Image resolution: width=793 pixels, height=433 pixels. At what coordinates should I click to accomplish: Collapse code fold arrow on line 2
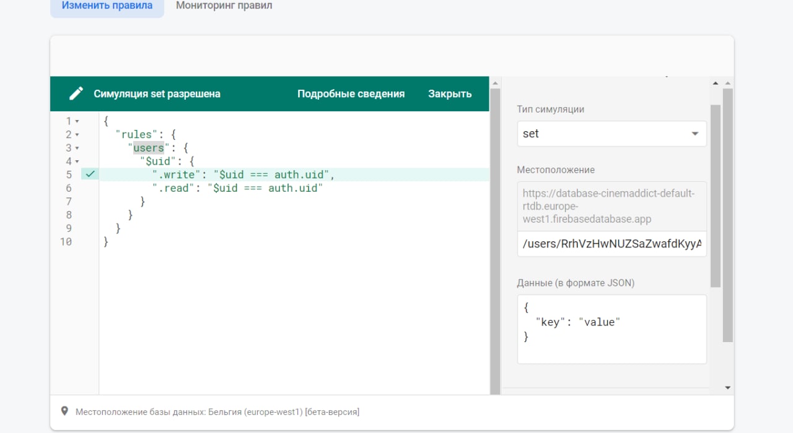coord(77,135)
